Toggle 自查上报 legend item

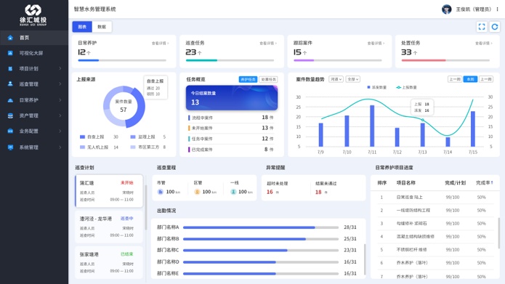[99, 137]
